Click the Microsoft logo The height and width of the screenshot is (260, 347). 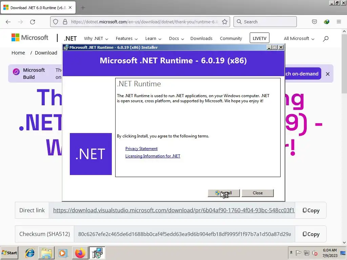click(x=30, y=38)
